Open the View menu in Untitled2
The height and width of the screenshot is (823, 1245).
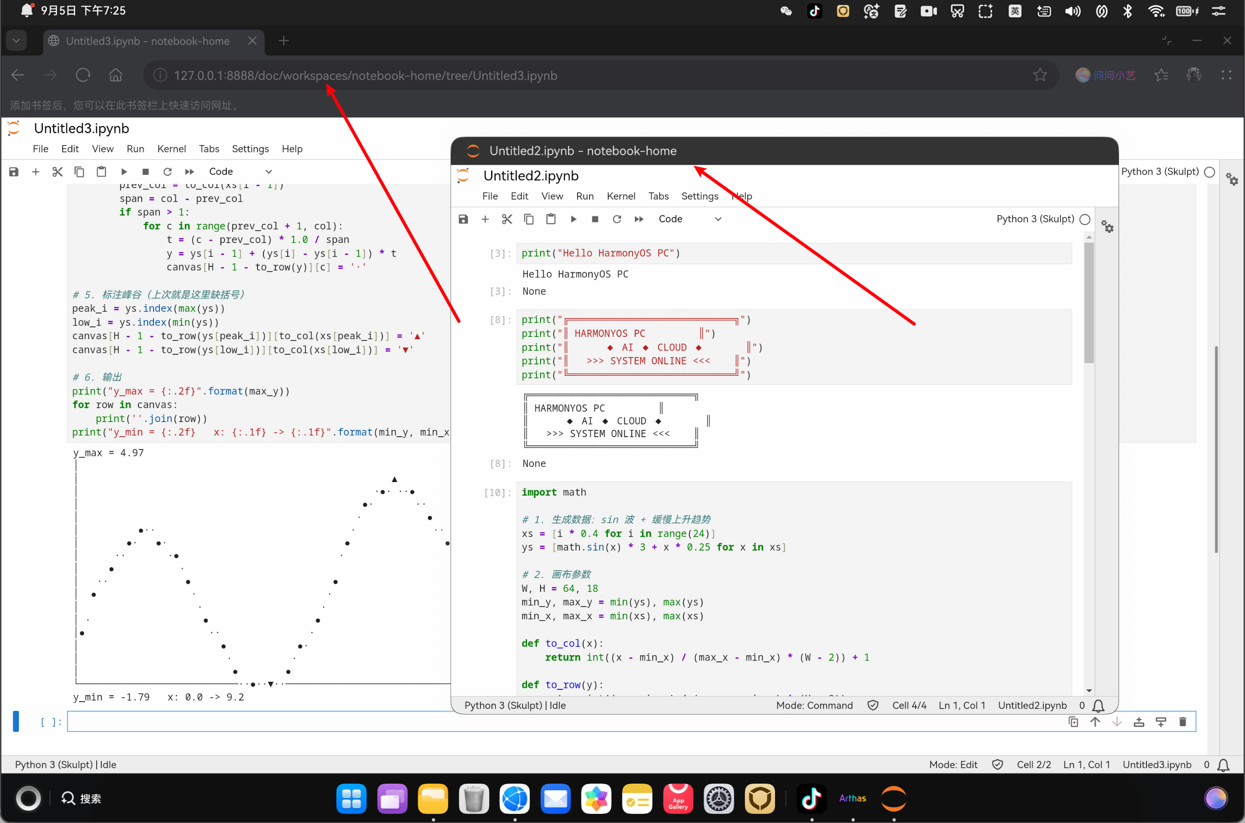pos(552,196)
